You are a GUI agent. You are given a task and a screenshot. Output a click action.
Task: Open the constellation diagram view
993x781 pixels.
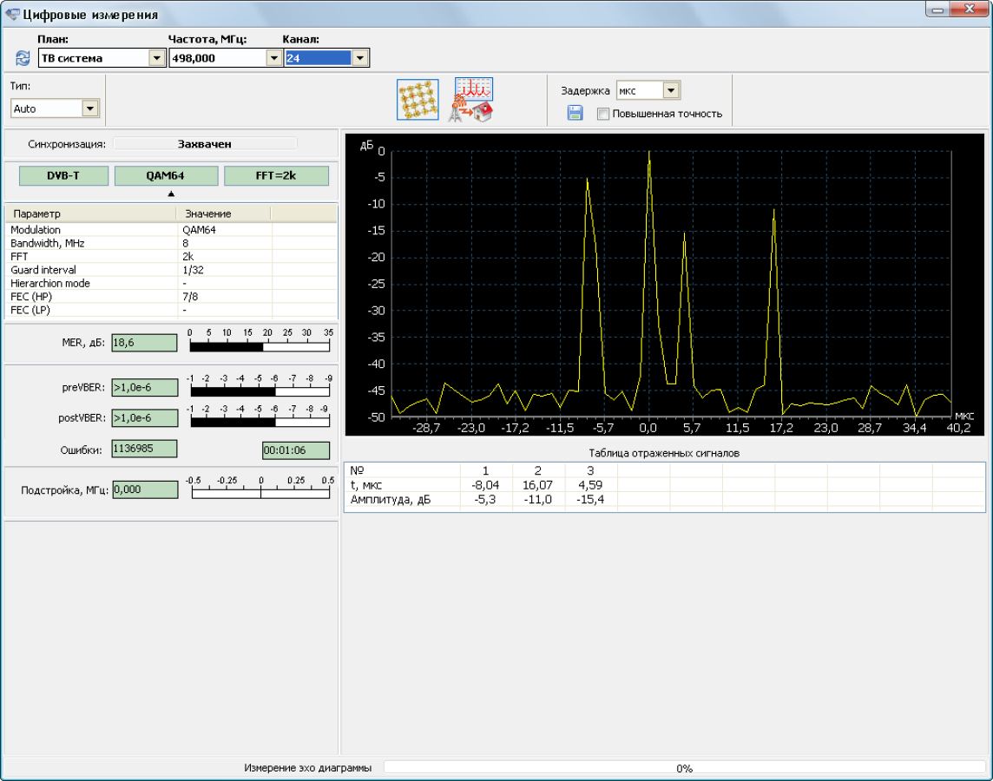(x=418, y=100)
